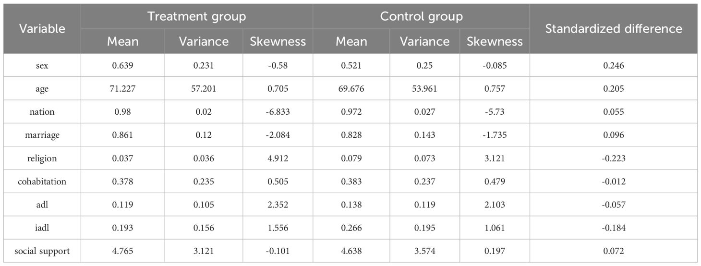
Task: Click the Variable column header
Action: point(42,29)
